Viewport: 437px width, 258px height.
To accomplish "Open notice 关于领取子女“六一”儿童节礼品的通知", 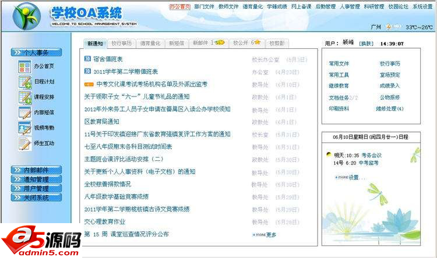I will point(137,96).
